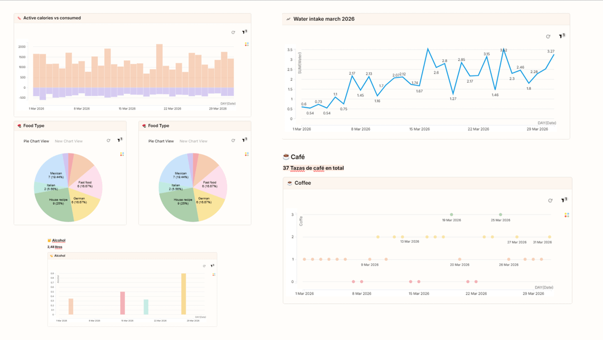The image size is (603, 340).
Task: Refresh the Active calories vs consumed chart
Action: 233,32
